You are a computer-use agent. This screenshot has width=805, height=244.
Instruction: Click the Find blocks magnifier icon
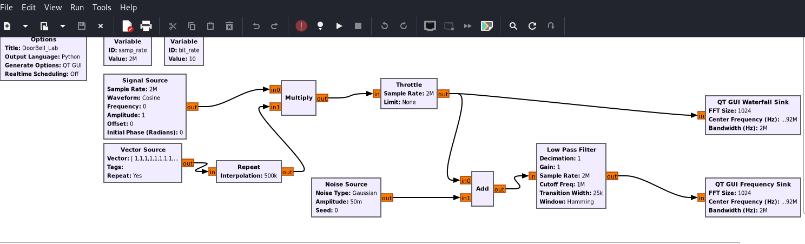pyautogui.click(x=513, y=26)
